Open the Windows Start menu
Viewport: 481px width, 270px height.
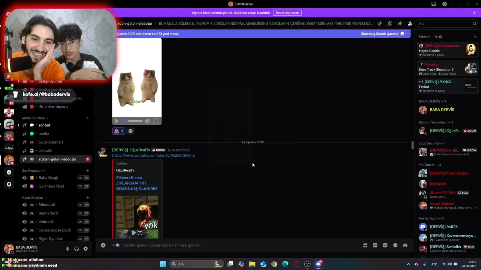(163, 264)
